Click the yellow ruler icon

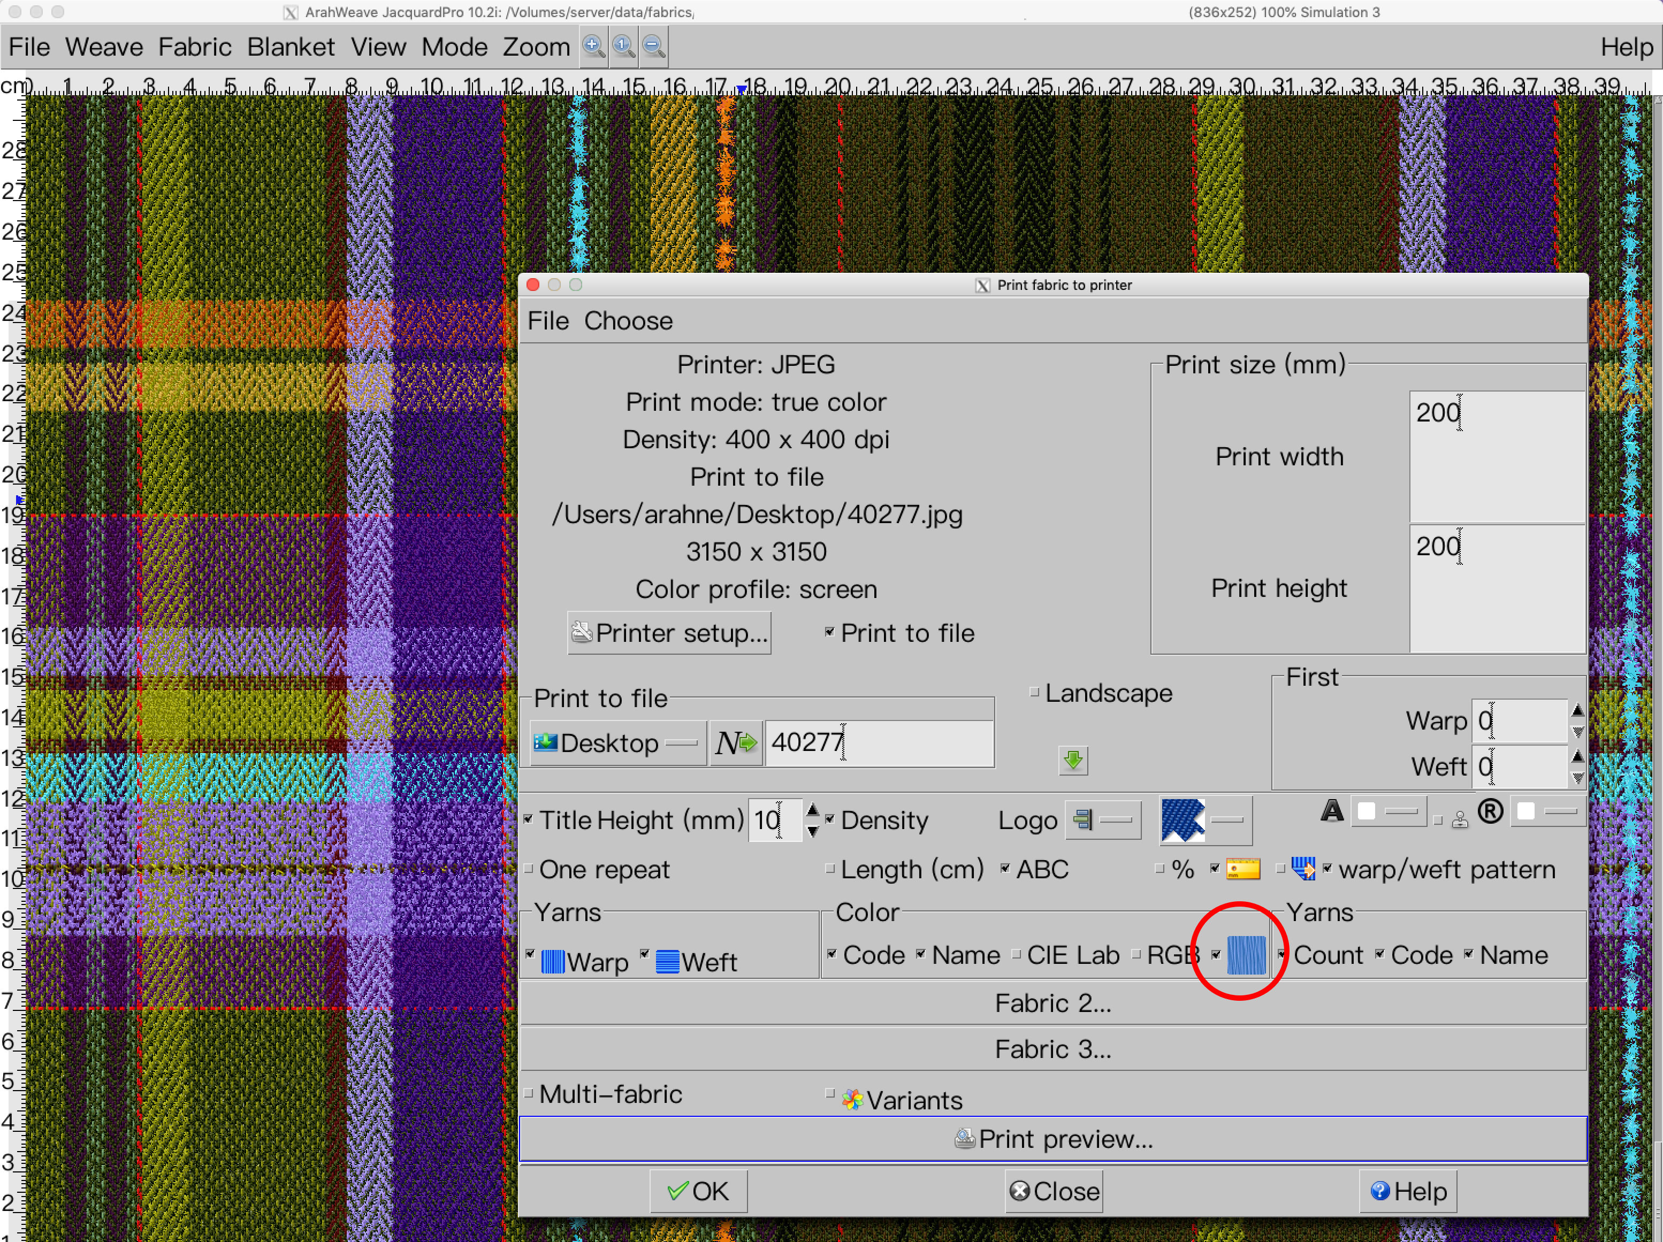click(1243, 869)
